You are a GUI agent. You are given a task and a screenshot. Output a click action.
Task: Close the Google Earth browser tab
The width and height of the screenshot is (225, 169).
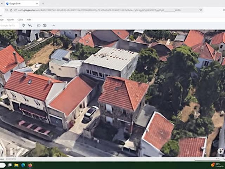(x=37, y=4)
